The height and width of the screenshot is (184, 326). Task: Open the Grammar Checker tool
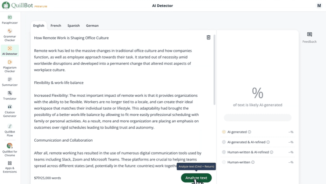point(10,31)
